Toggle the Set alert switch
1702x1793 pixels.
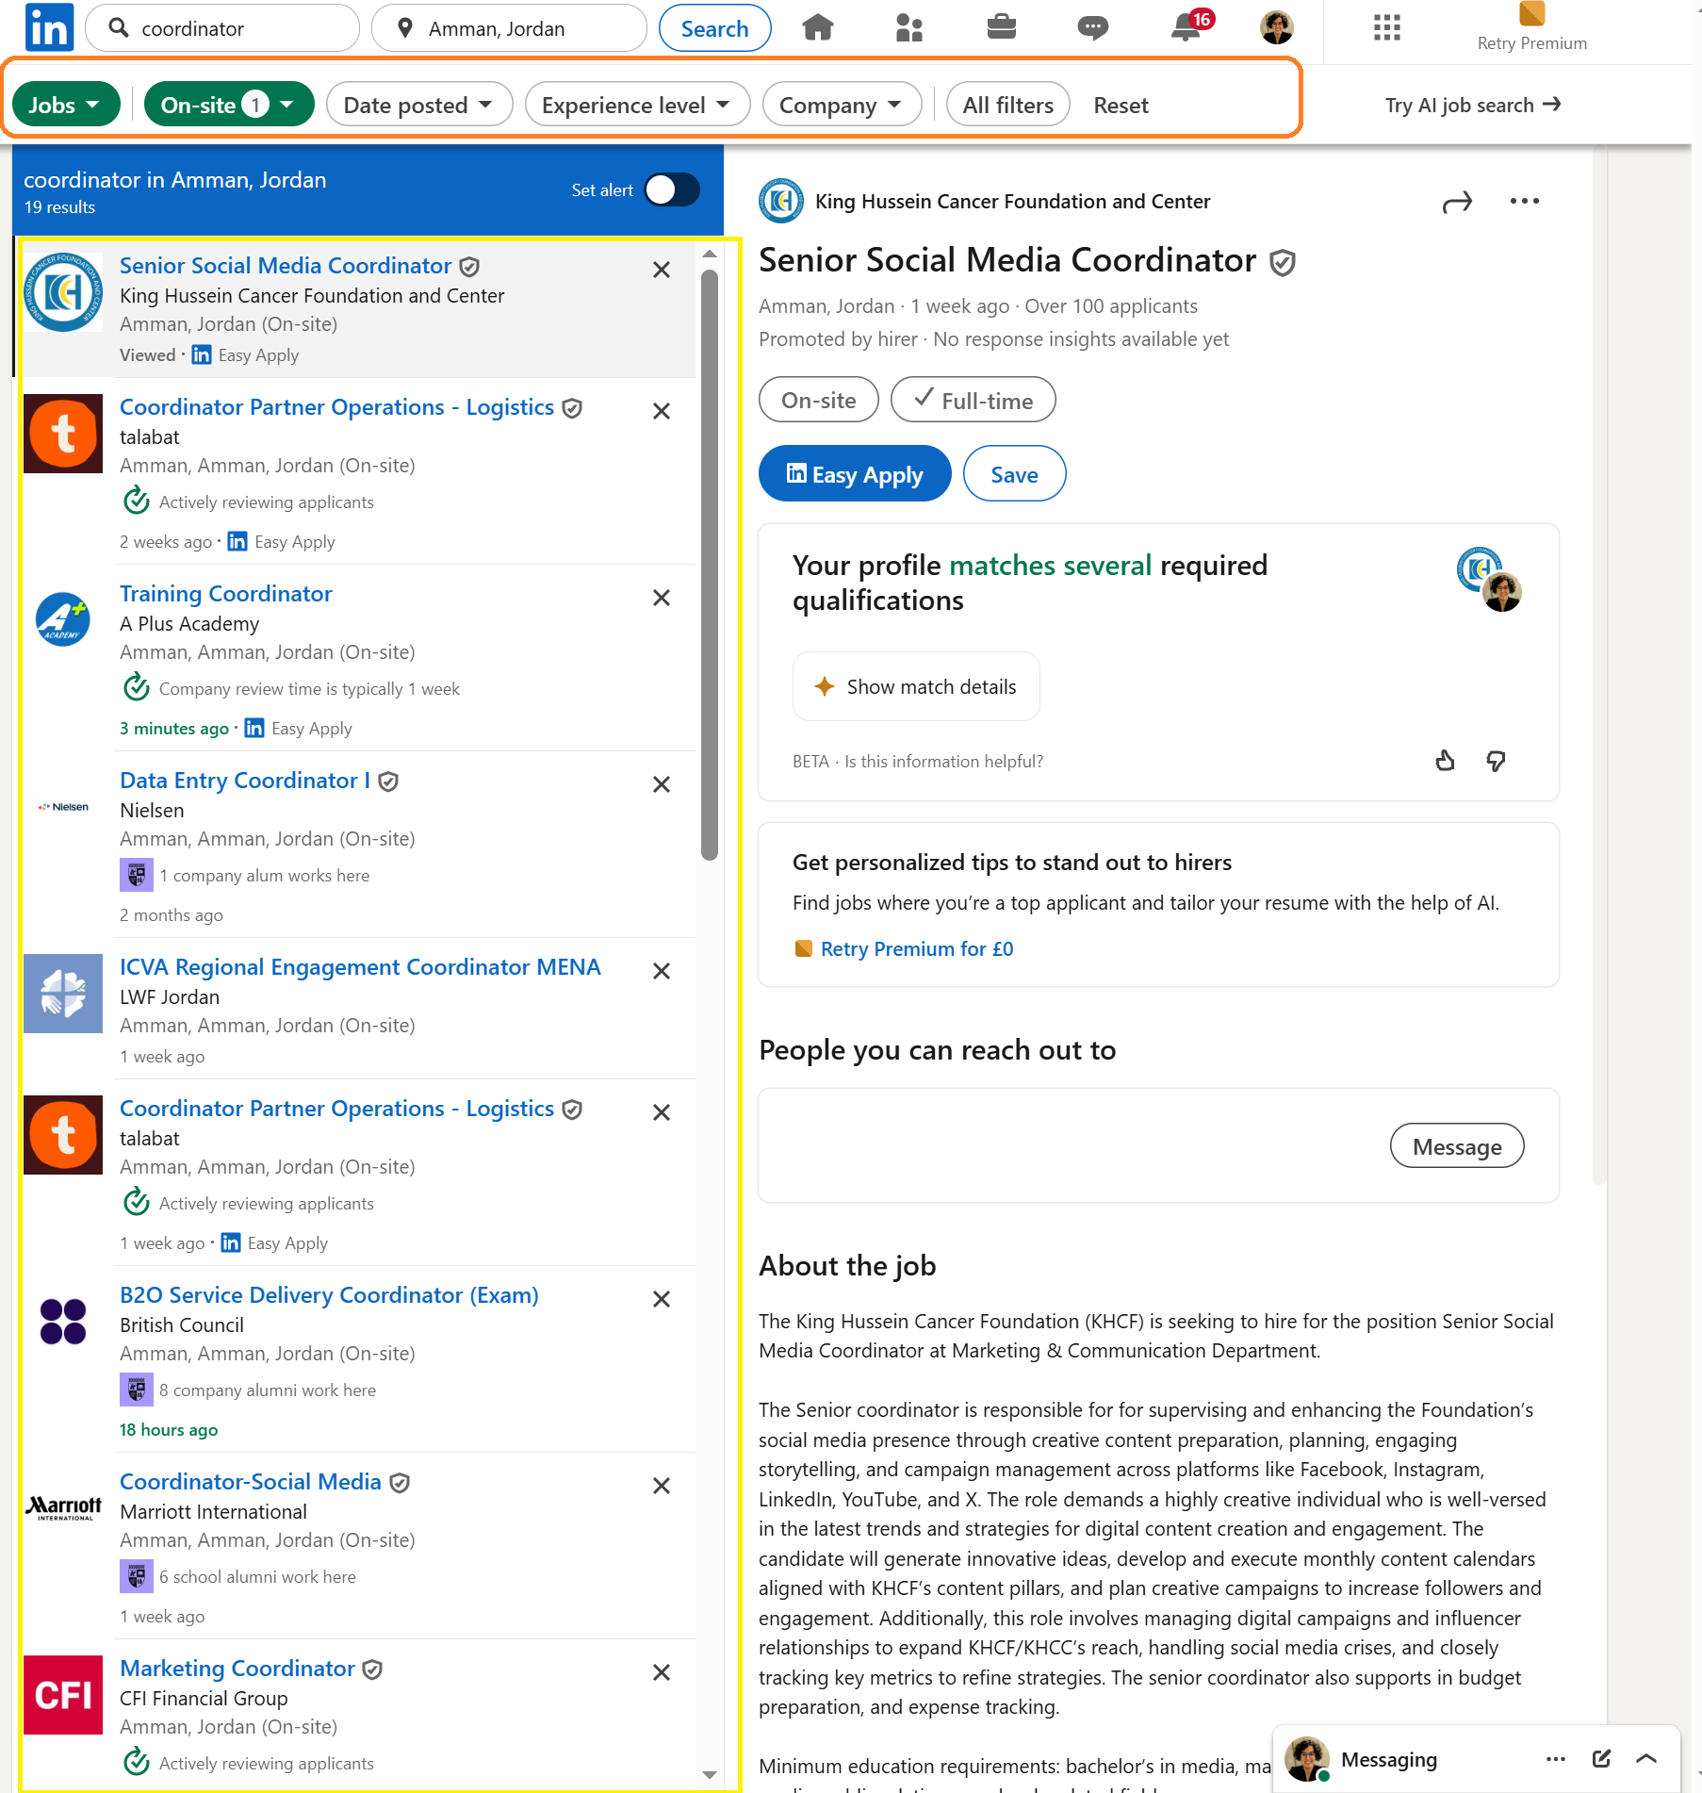pos(672,189)
